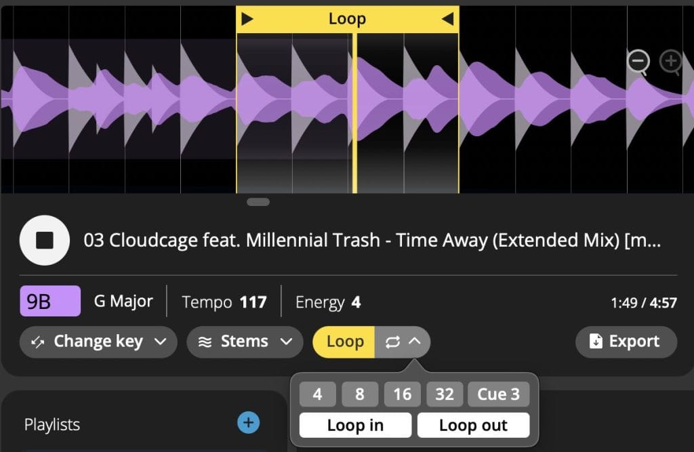
Task: Open the Change key dropdown
Action: (x=98, y=342)
